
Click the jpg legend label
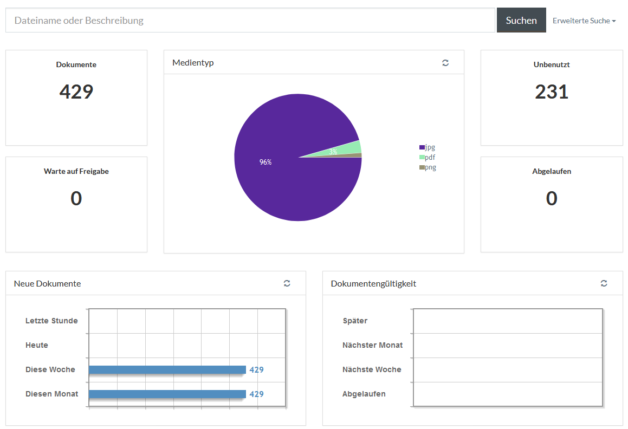(430, 147)
